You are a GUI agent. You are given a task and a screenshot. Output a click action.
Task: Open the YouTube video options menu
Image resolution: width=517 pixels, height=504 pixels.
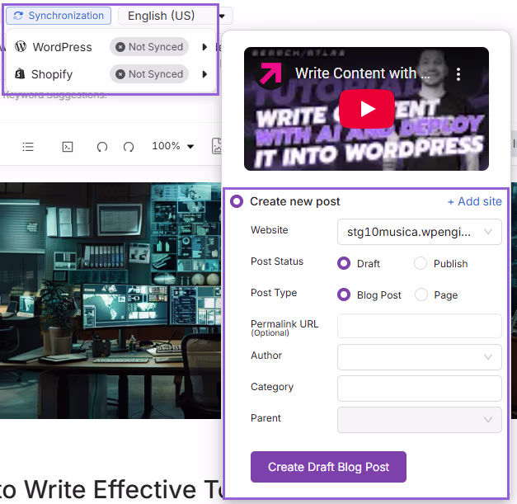[458, 74]
